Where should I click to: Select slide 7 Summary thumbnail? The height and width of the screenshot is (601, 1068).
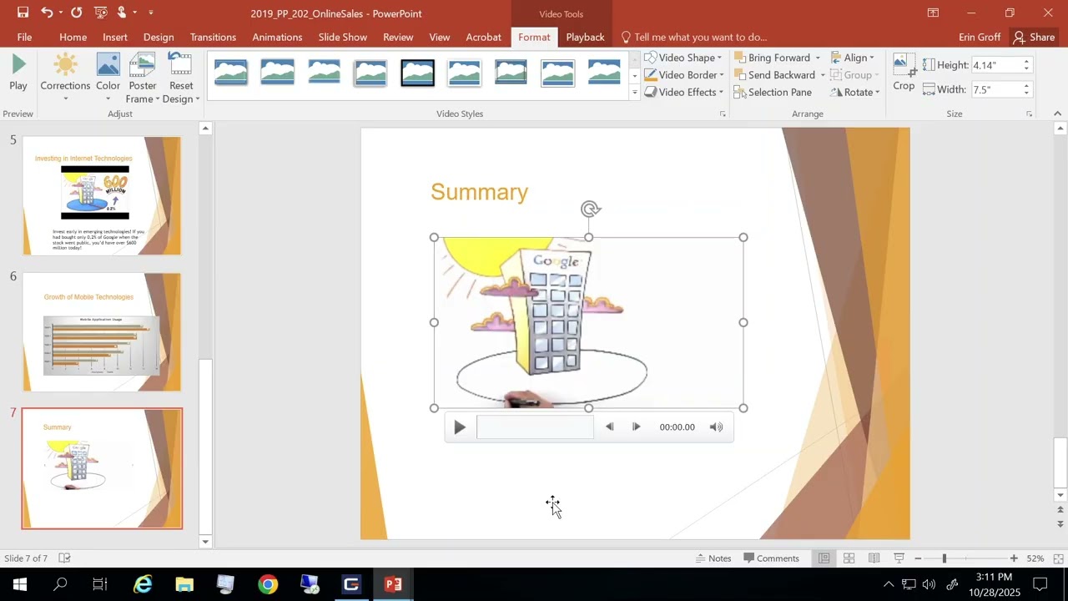click(102, 468)
